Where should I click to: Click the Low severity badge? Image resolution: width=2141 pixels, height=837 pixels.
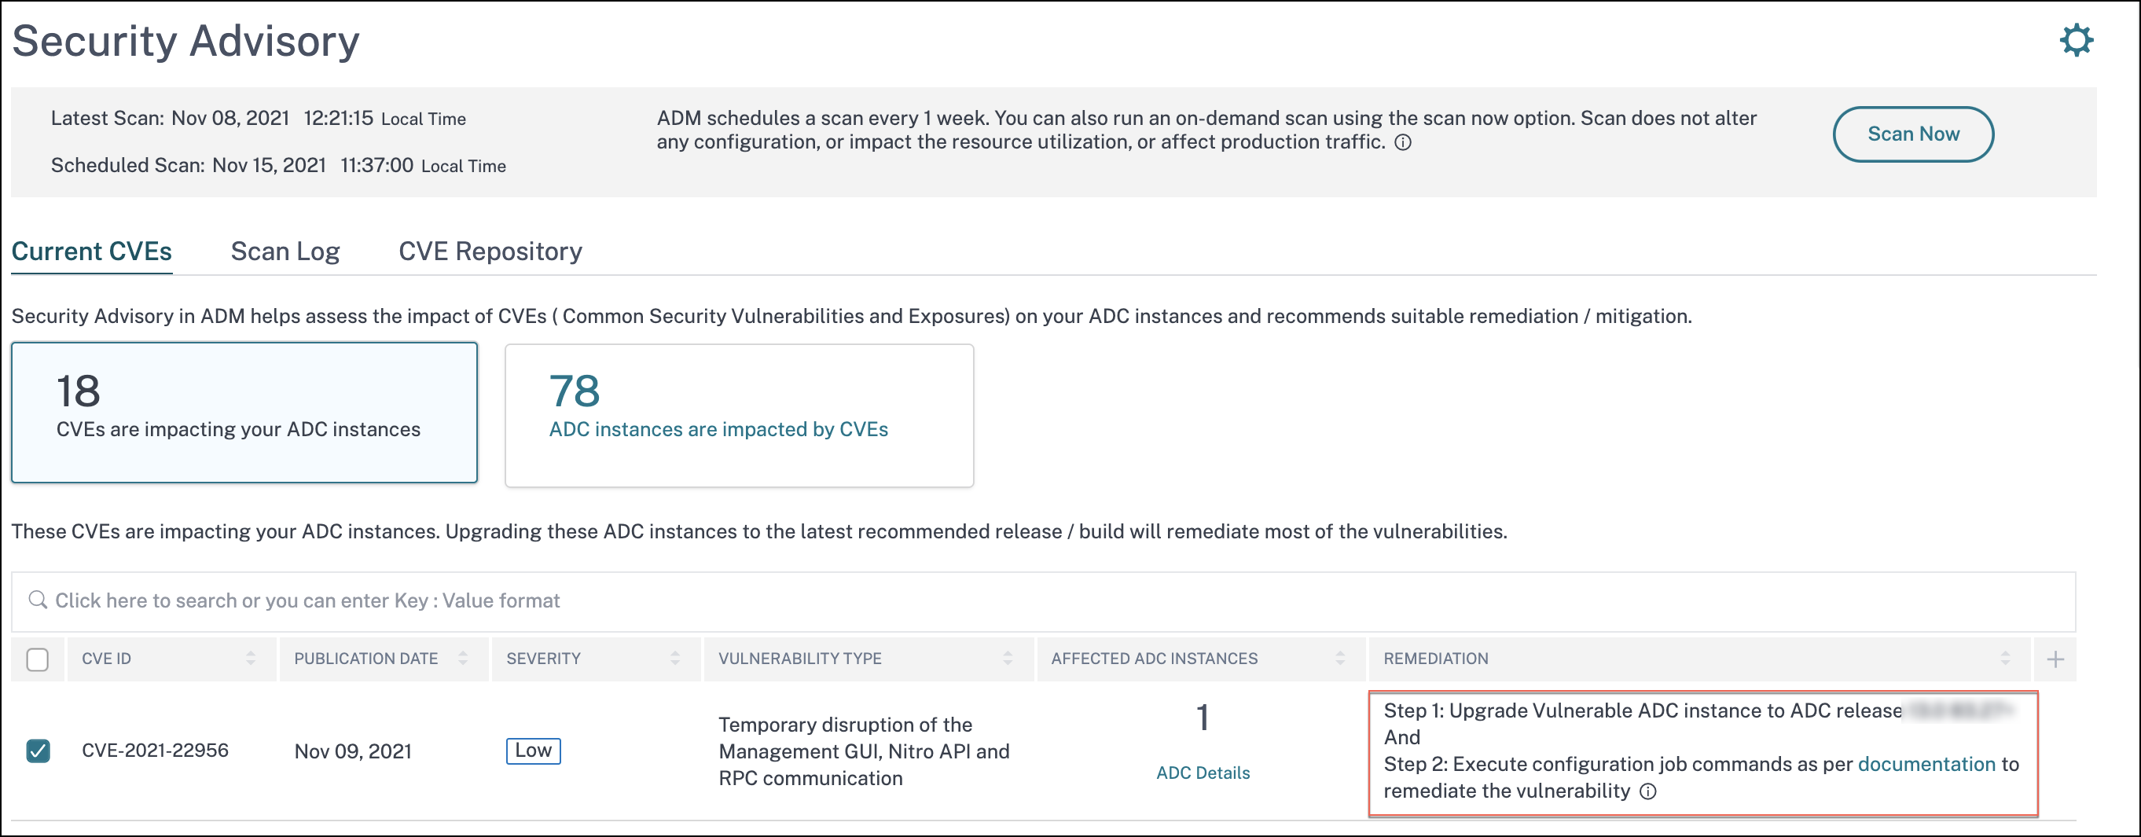pos(533,751)
